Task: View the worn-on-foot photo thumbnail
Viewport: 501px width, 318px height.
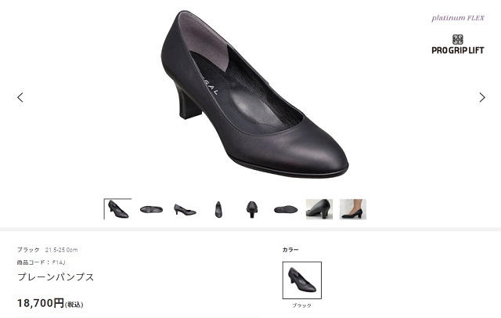Action: click(x=353, y=209)
